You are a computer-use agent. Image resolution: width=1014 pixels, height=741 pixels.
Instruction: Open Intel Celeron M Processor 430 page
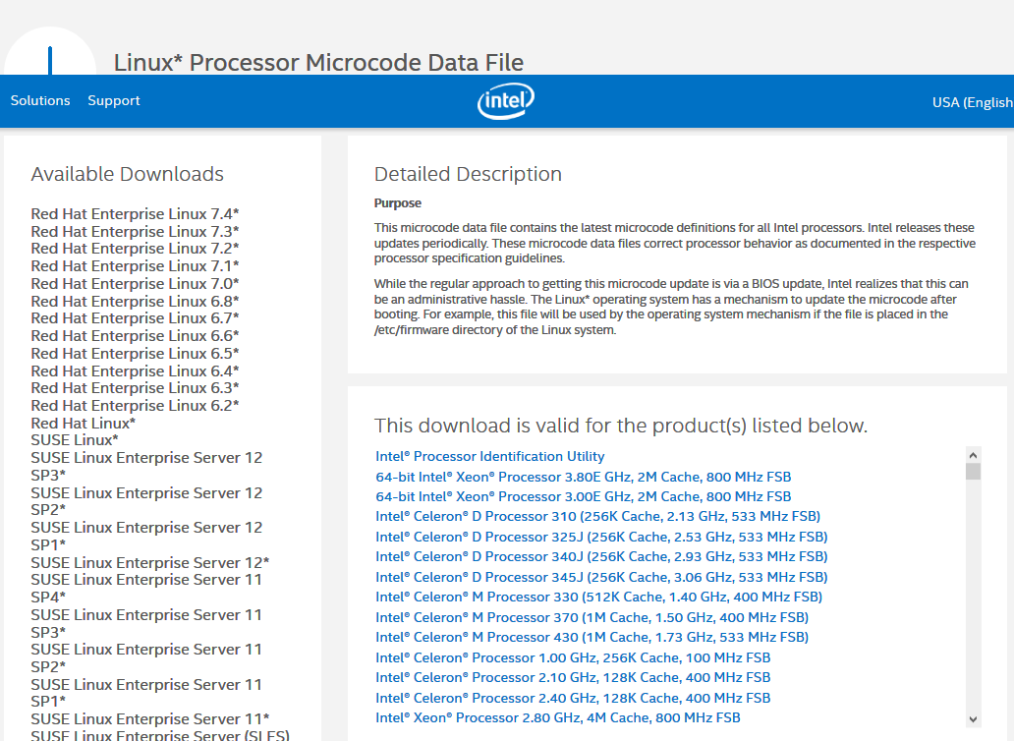pyautogui.click(x=591, y=637)
